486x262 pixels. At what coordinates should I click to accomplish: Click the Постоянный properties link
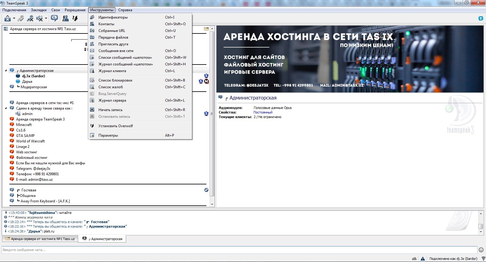pos(263,112)
